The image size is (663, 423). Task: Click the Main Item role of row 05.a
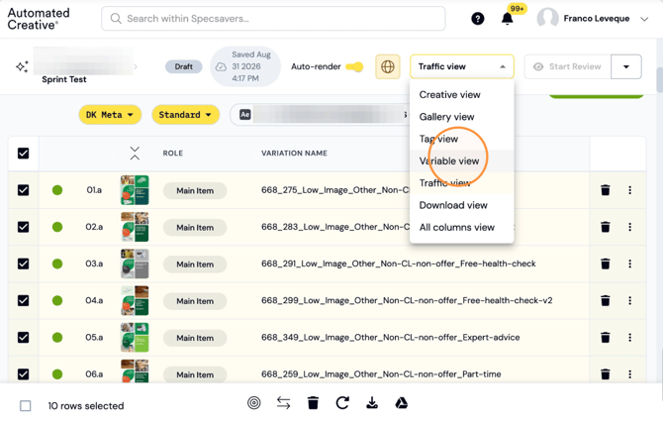[x=195, y=338]
